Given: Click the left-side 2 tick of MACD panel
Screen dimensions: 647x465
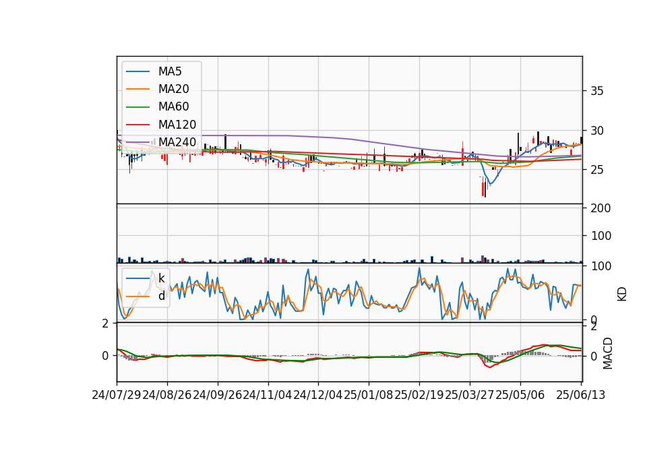Looking at the screenshot, I should click(106, 324).
